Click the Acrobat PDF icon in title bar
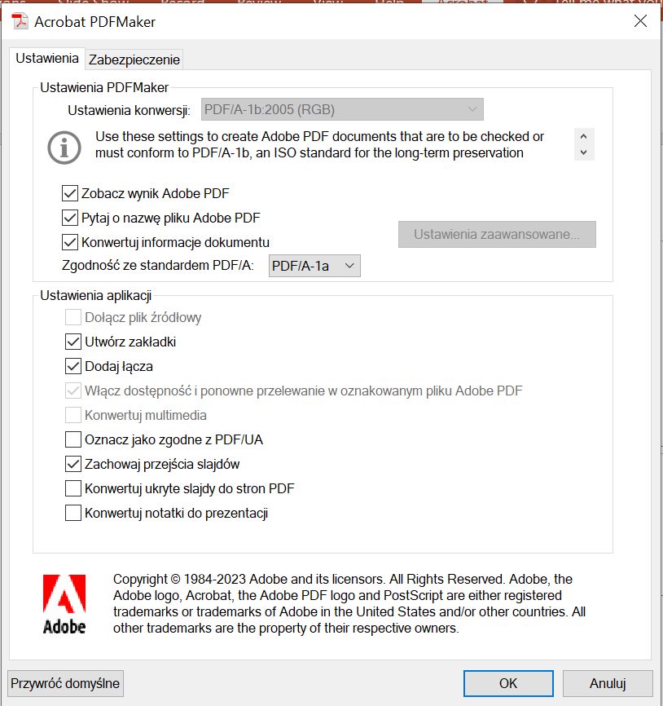 pos(20,21)
